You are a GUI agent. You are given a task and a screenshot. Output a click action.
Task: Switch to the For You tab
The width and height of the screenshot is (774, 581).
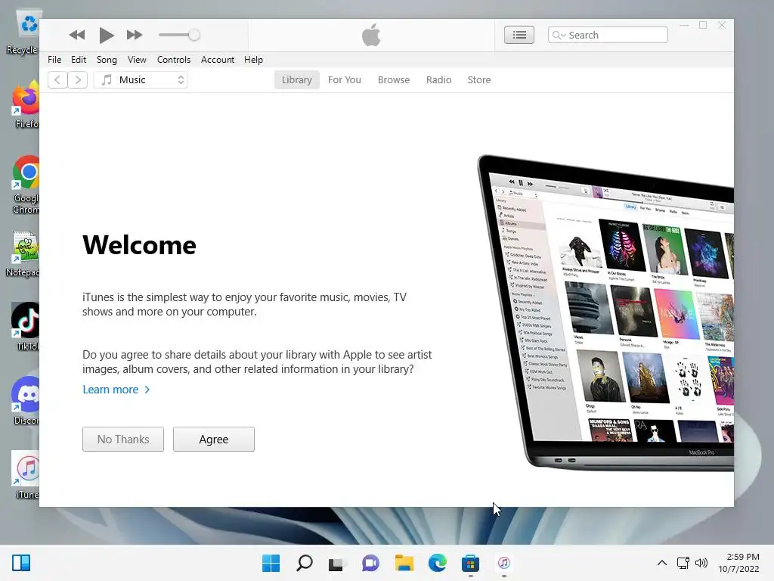pyautogui.click(x=345, y=80)
